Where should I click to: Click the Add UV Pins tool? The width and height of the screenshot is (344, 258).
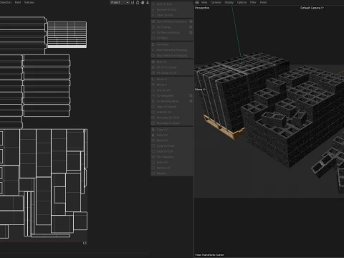click(x=172, y=4)
